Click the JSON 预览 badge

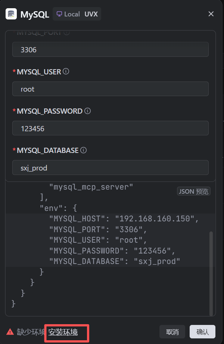point(193,191)
